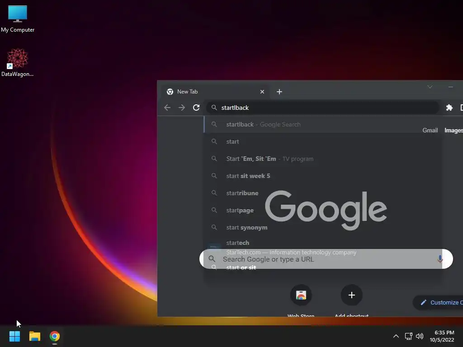
Task: Select the New Tab tab
Action: (x=215, y=92)
